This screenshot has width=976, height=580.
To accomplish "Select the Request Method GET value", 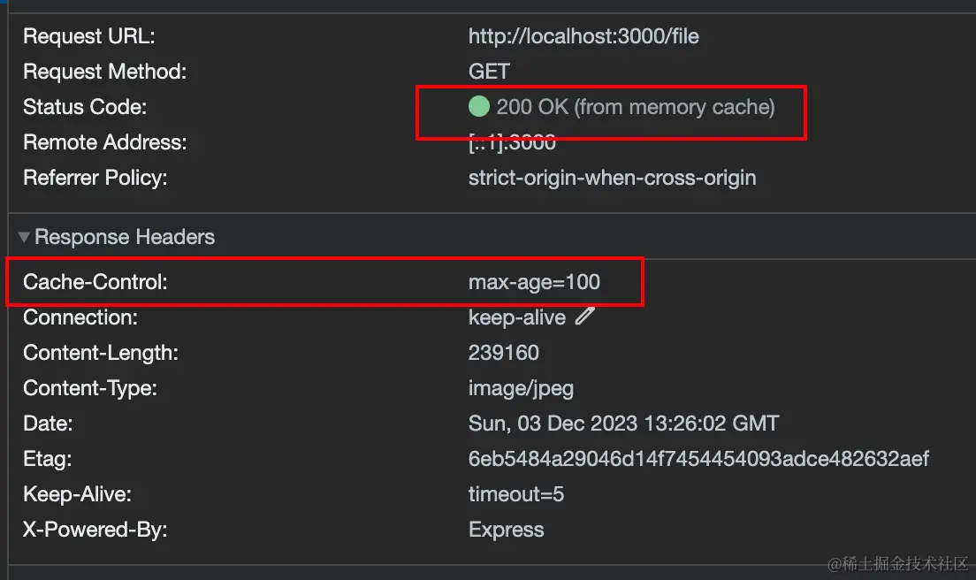I will pyautogui.click(x=489, y=72).
